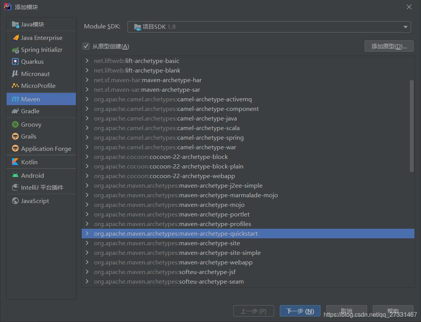The image size is (421, 322).
Task: Select maven-archetype-site row
Action: (248, 243)
